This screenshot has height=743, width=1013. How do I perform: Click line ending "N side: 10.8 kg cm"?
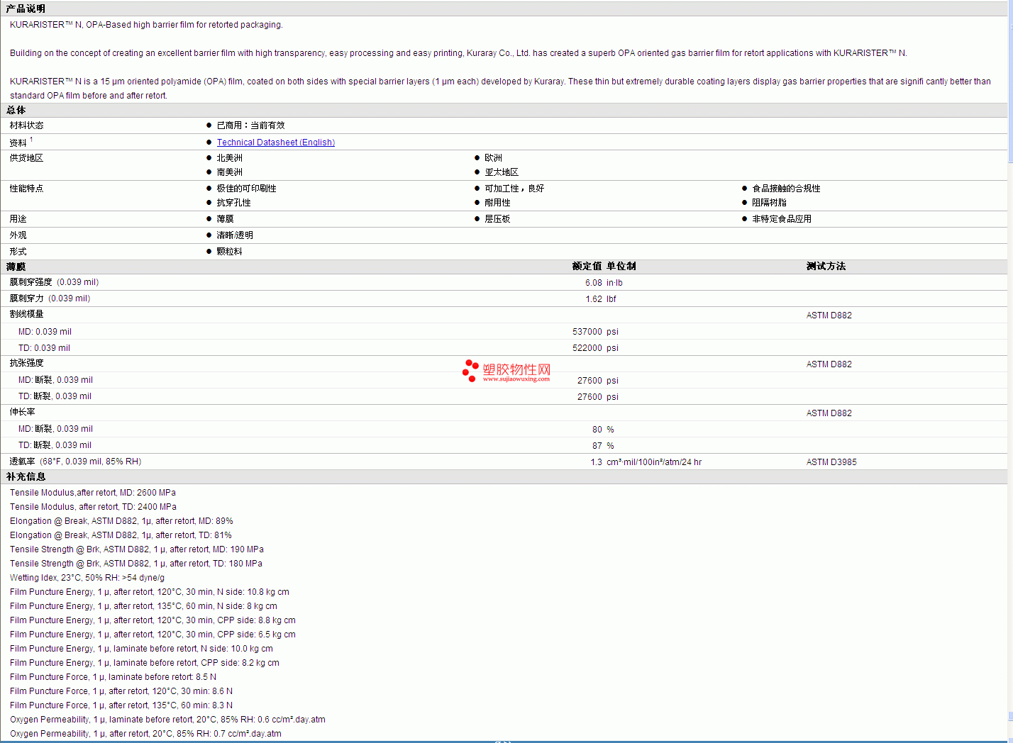click(x=150, y=592)
